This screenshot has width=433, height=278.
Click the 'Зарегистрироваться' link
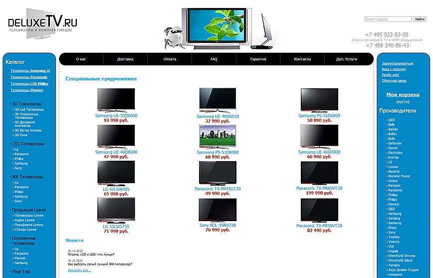pos(398,63)
